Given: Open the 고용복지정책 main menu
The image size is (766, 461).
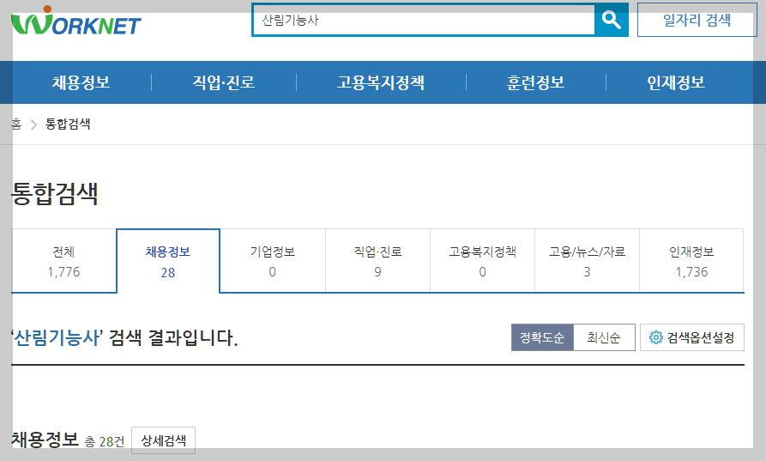Looking at the screenshot, I should tap(381, 82).
